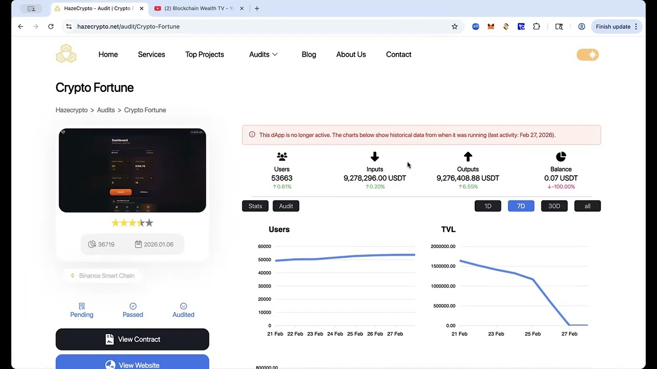
Task: Click the 0.07 USDT balance value
Action: (561, 178)
